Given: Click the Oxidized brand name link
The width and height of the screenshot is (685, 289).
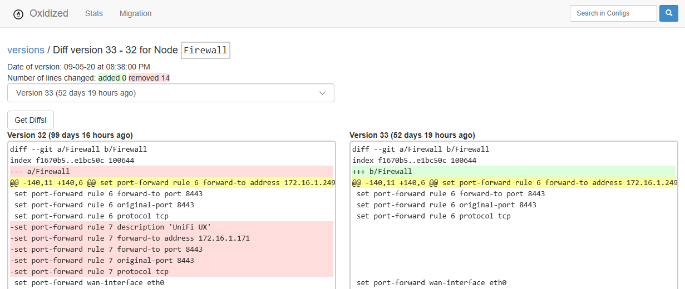Looking at the screenshot, I should tap(49, 13).
